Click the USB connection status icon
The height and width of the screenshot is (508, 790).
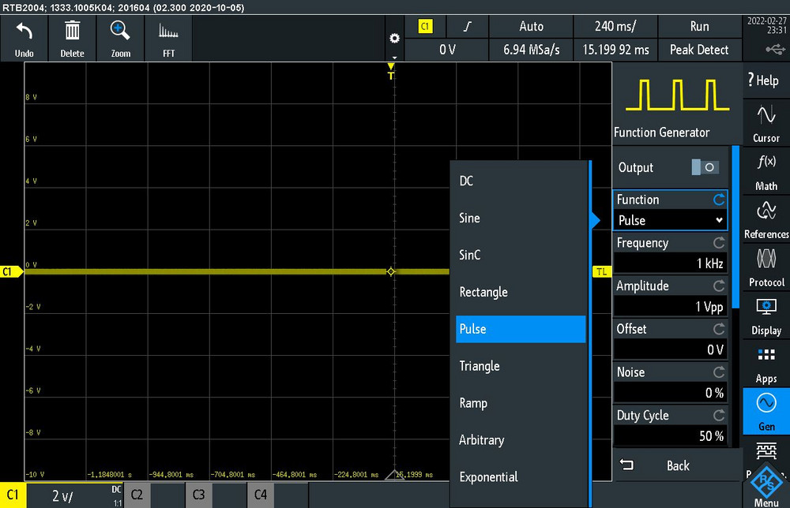click(775, 49)
